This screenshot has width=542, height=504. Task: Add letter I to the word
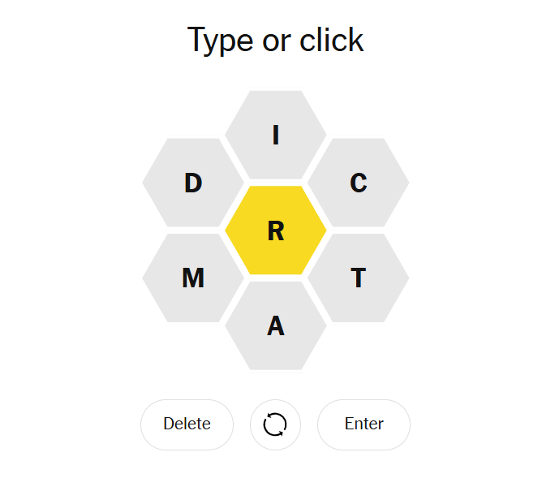coord(276,135)
